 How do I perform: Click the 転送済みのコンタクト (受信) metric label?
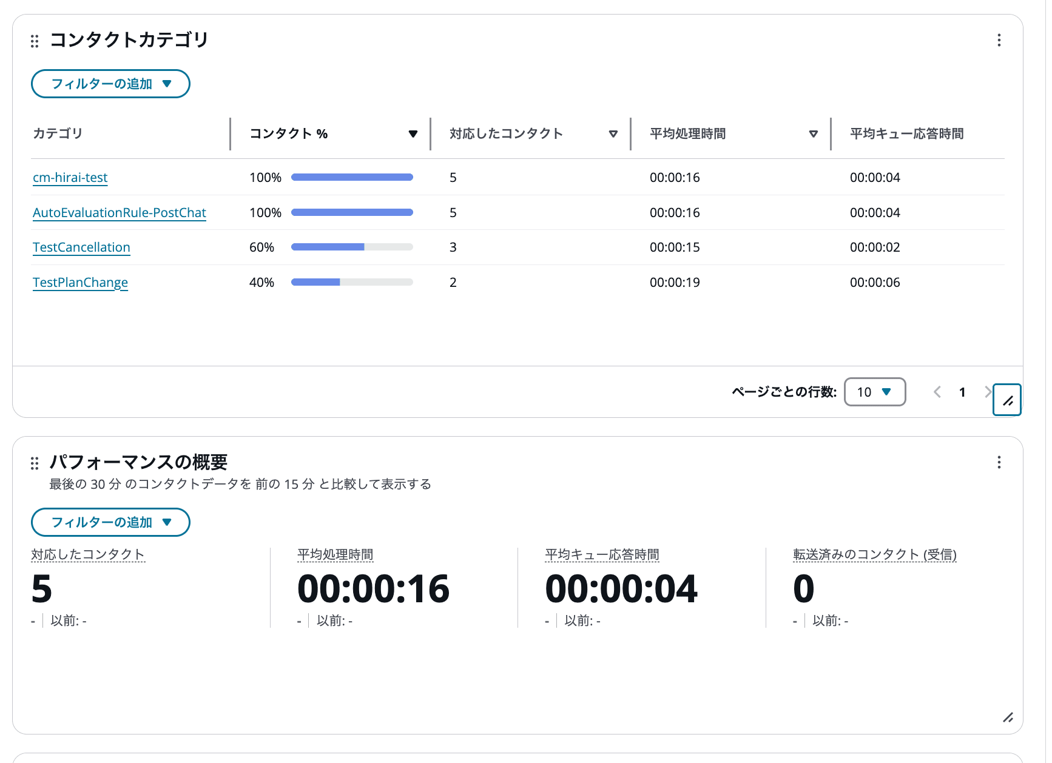click(x=875, y=554)
